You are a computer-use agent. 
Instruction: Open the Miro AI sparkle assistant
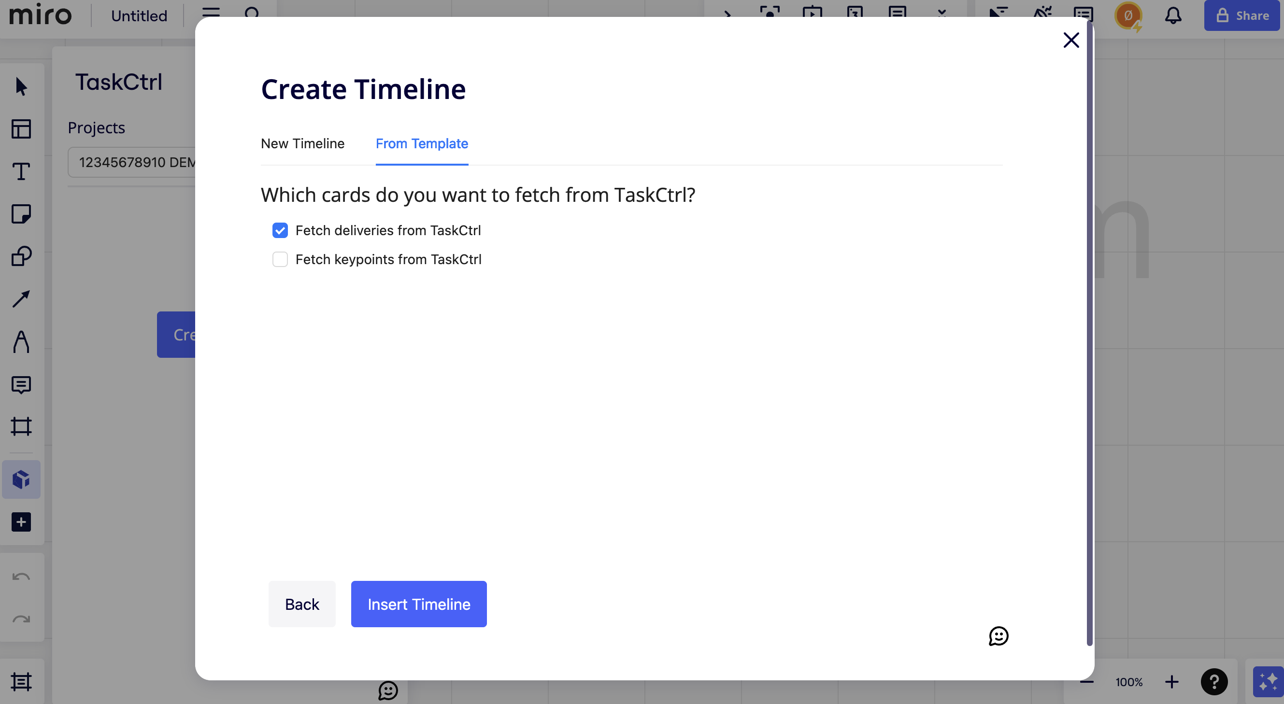point(1269,682)
